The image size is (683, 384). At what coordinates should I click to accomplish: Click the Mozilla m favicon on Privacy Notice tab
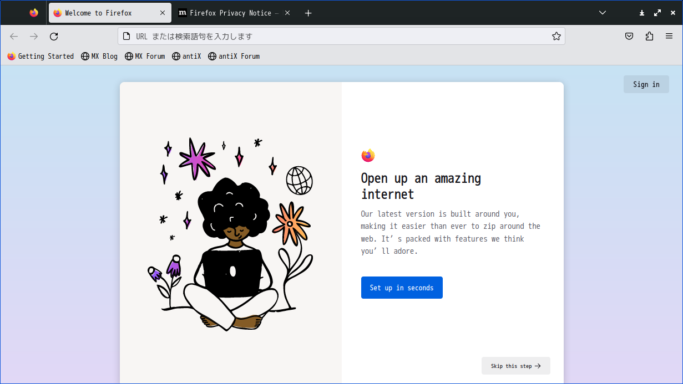(183, 13)
